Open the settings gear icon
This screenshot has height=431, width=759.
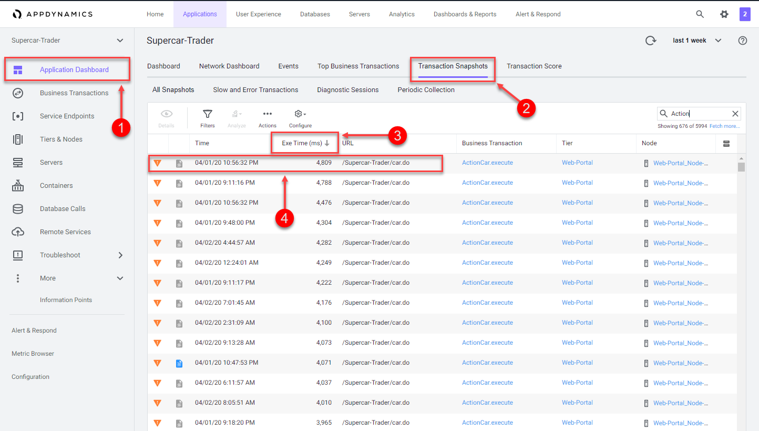(x=724, y=14)
